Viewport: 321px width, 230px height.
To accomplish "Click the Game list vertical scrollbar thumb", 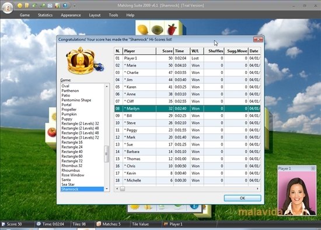I will (x=106, y=154).
